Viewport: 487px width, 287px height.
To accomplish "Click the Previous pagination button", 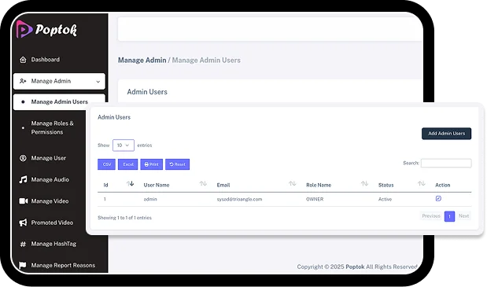I will [x=431, y=216].
